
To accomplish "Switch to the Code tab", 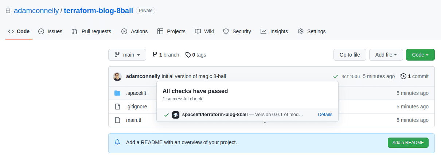I will pyautogui.click(x=19, y=31).
